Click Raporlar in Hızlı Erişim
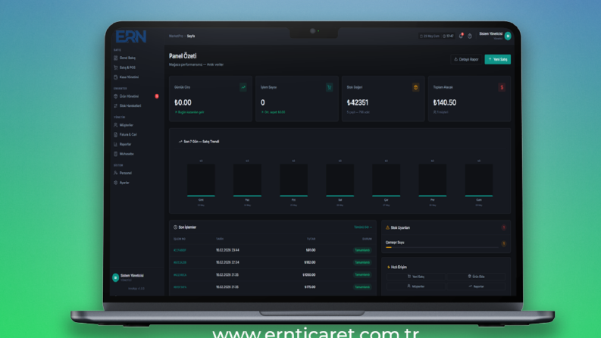Viewport: 601px width, 338px height. point(476,286)
